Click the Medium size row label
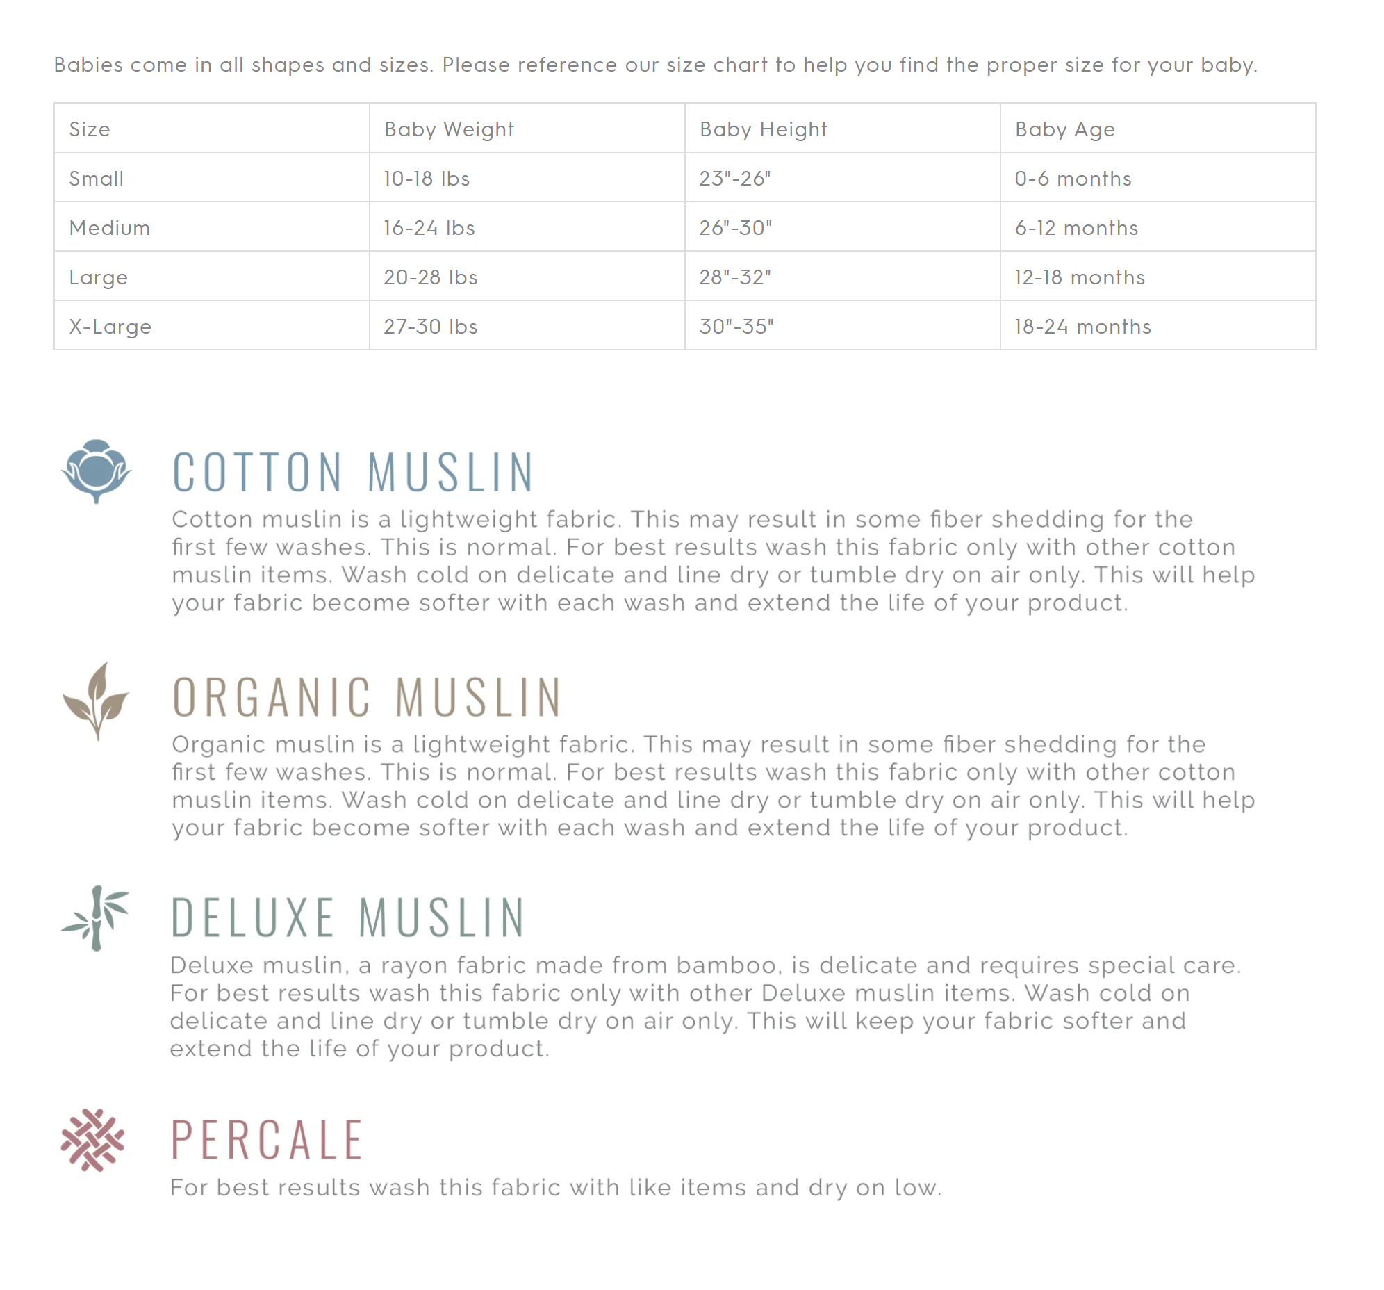The width and height of the screenshot is (1384, 1290). pos(110,229)
